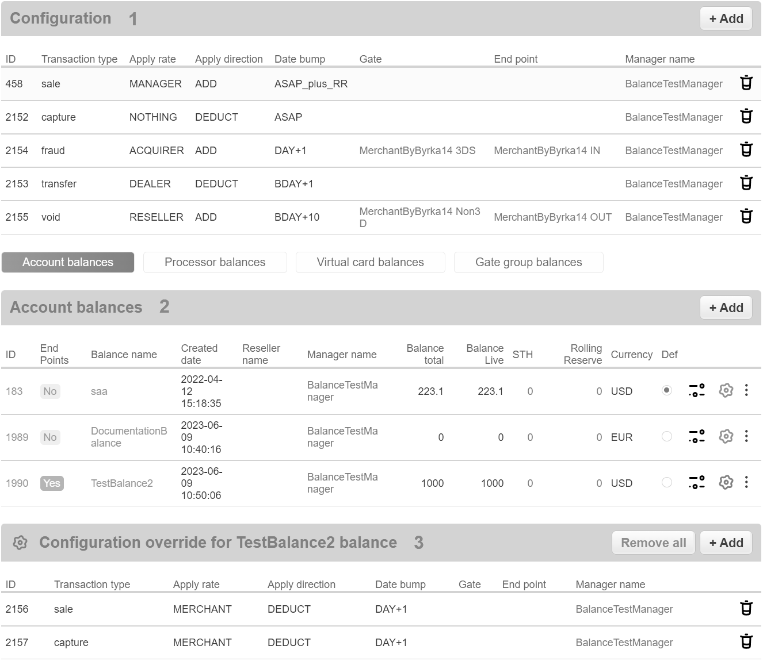
Task: Click Remove all override configurations
Action: coord(653,543)
